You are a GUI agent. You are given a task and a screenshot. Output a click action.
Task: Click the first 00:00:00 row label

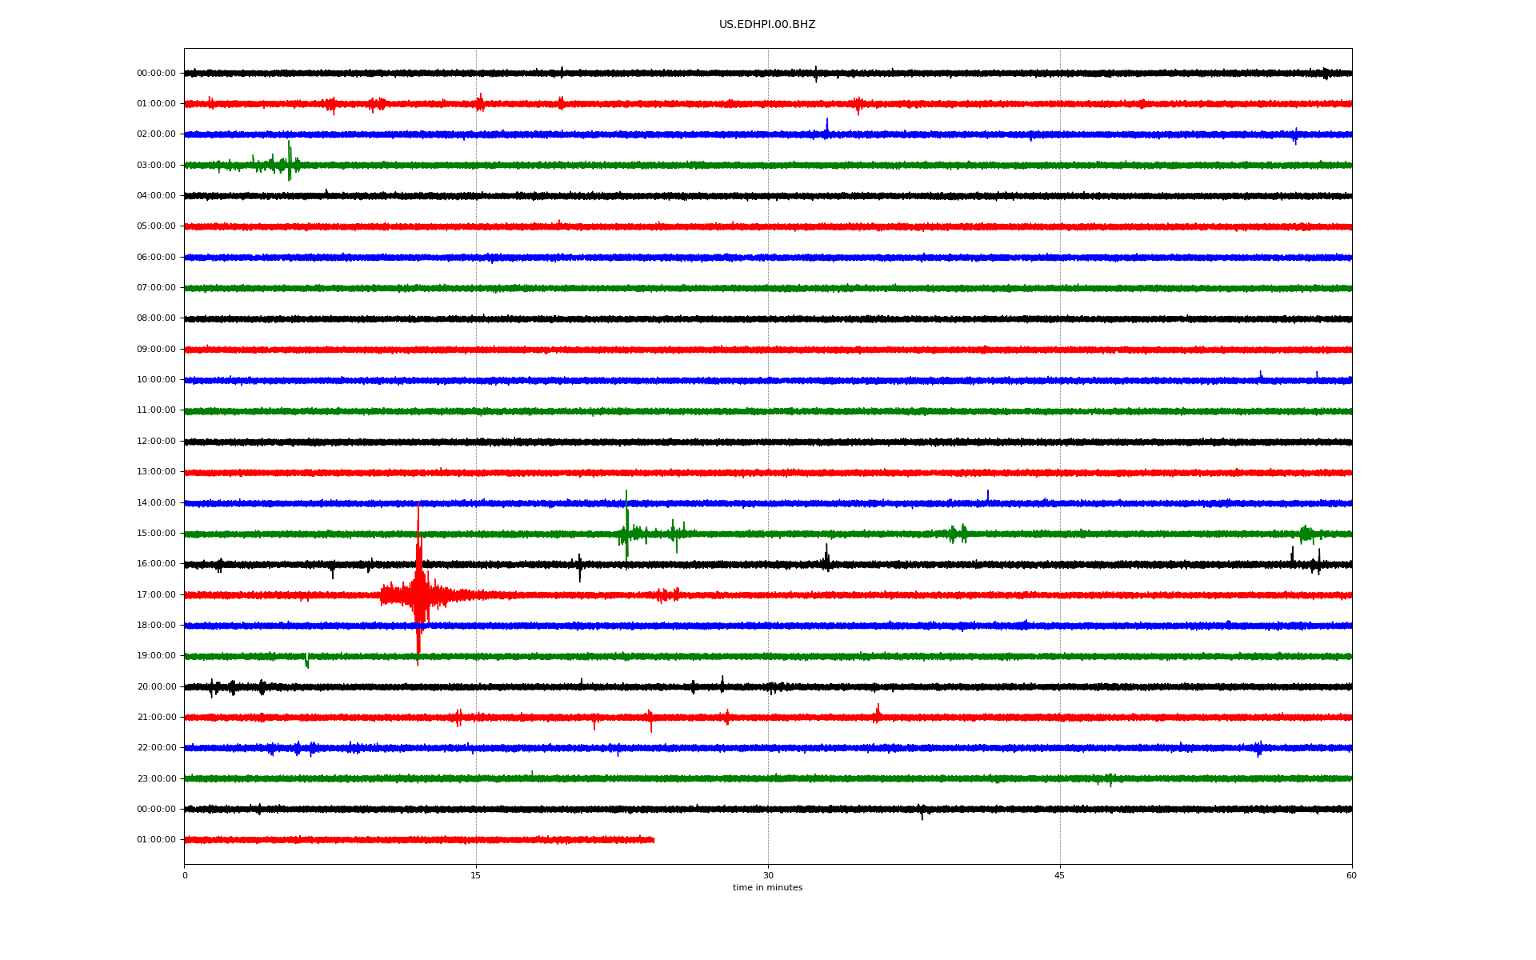(156, 73)
